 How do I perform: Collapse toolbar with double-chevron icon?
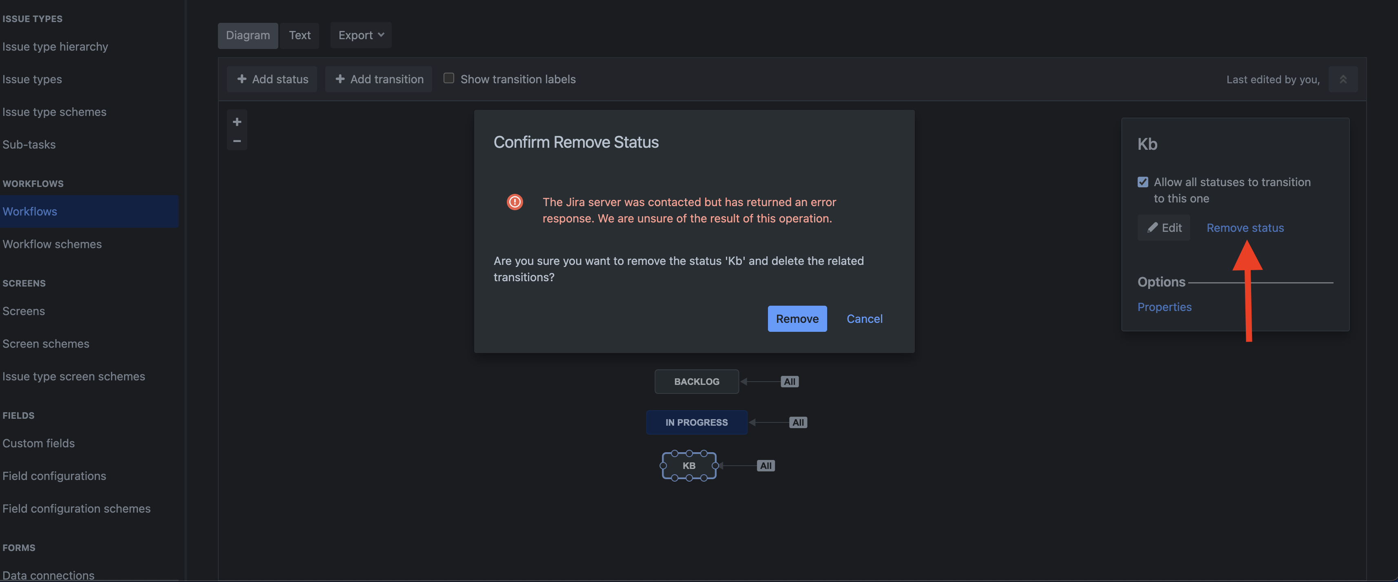click(x=1343, y=79)
